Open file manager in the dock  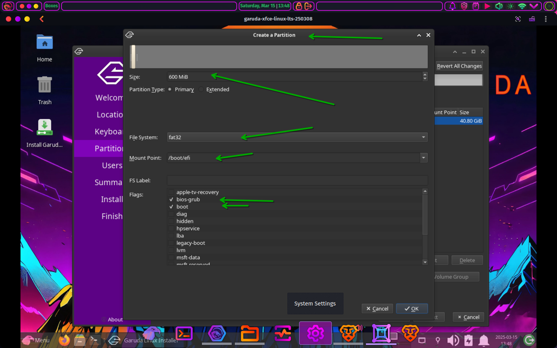(x=249, y=333)
